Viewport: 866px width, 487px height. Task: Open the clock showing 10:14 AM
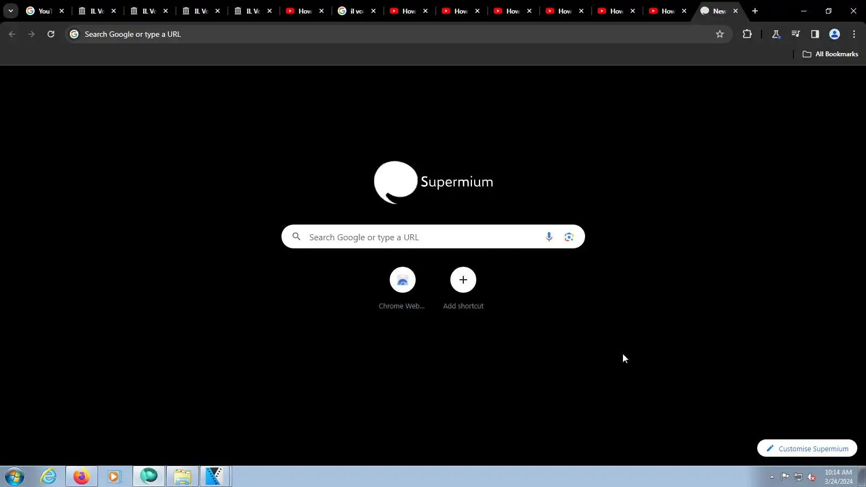tap(838, 477)
